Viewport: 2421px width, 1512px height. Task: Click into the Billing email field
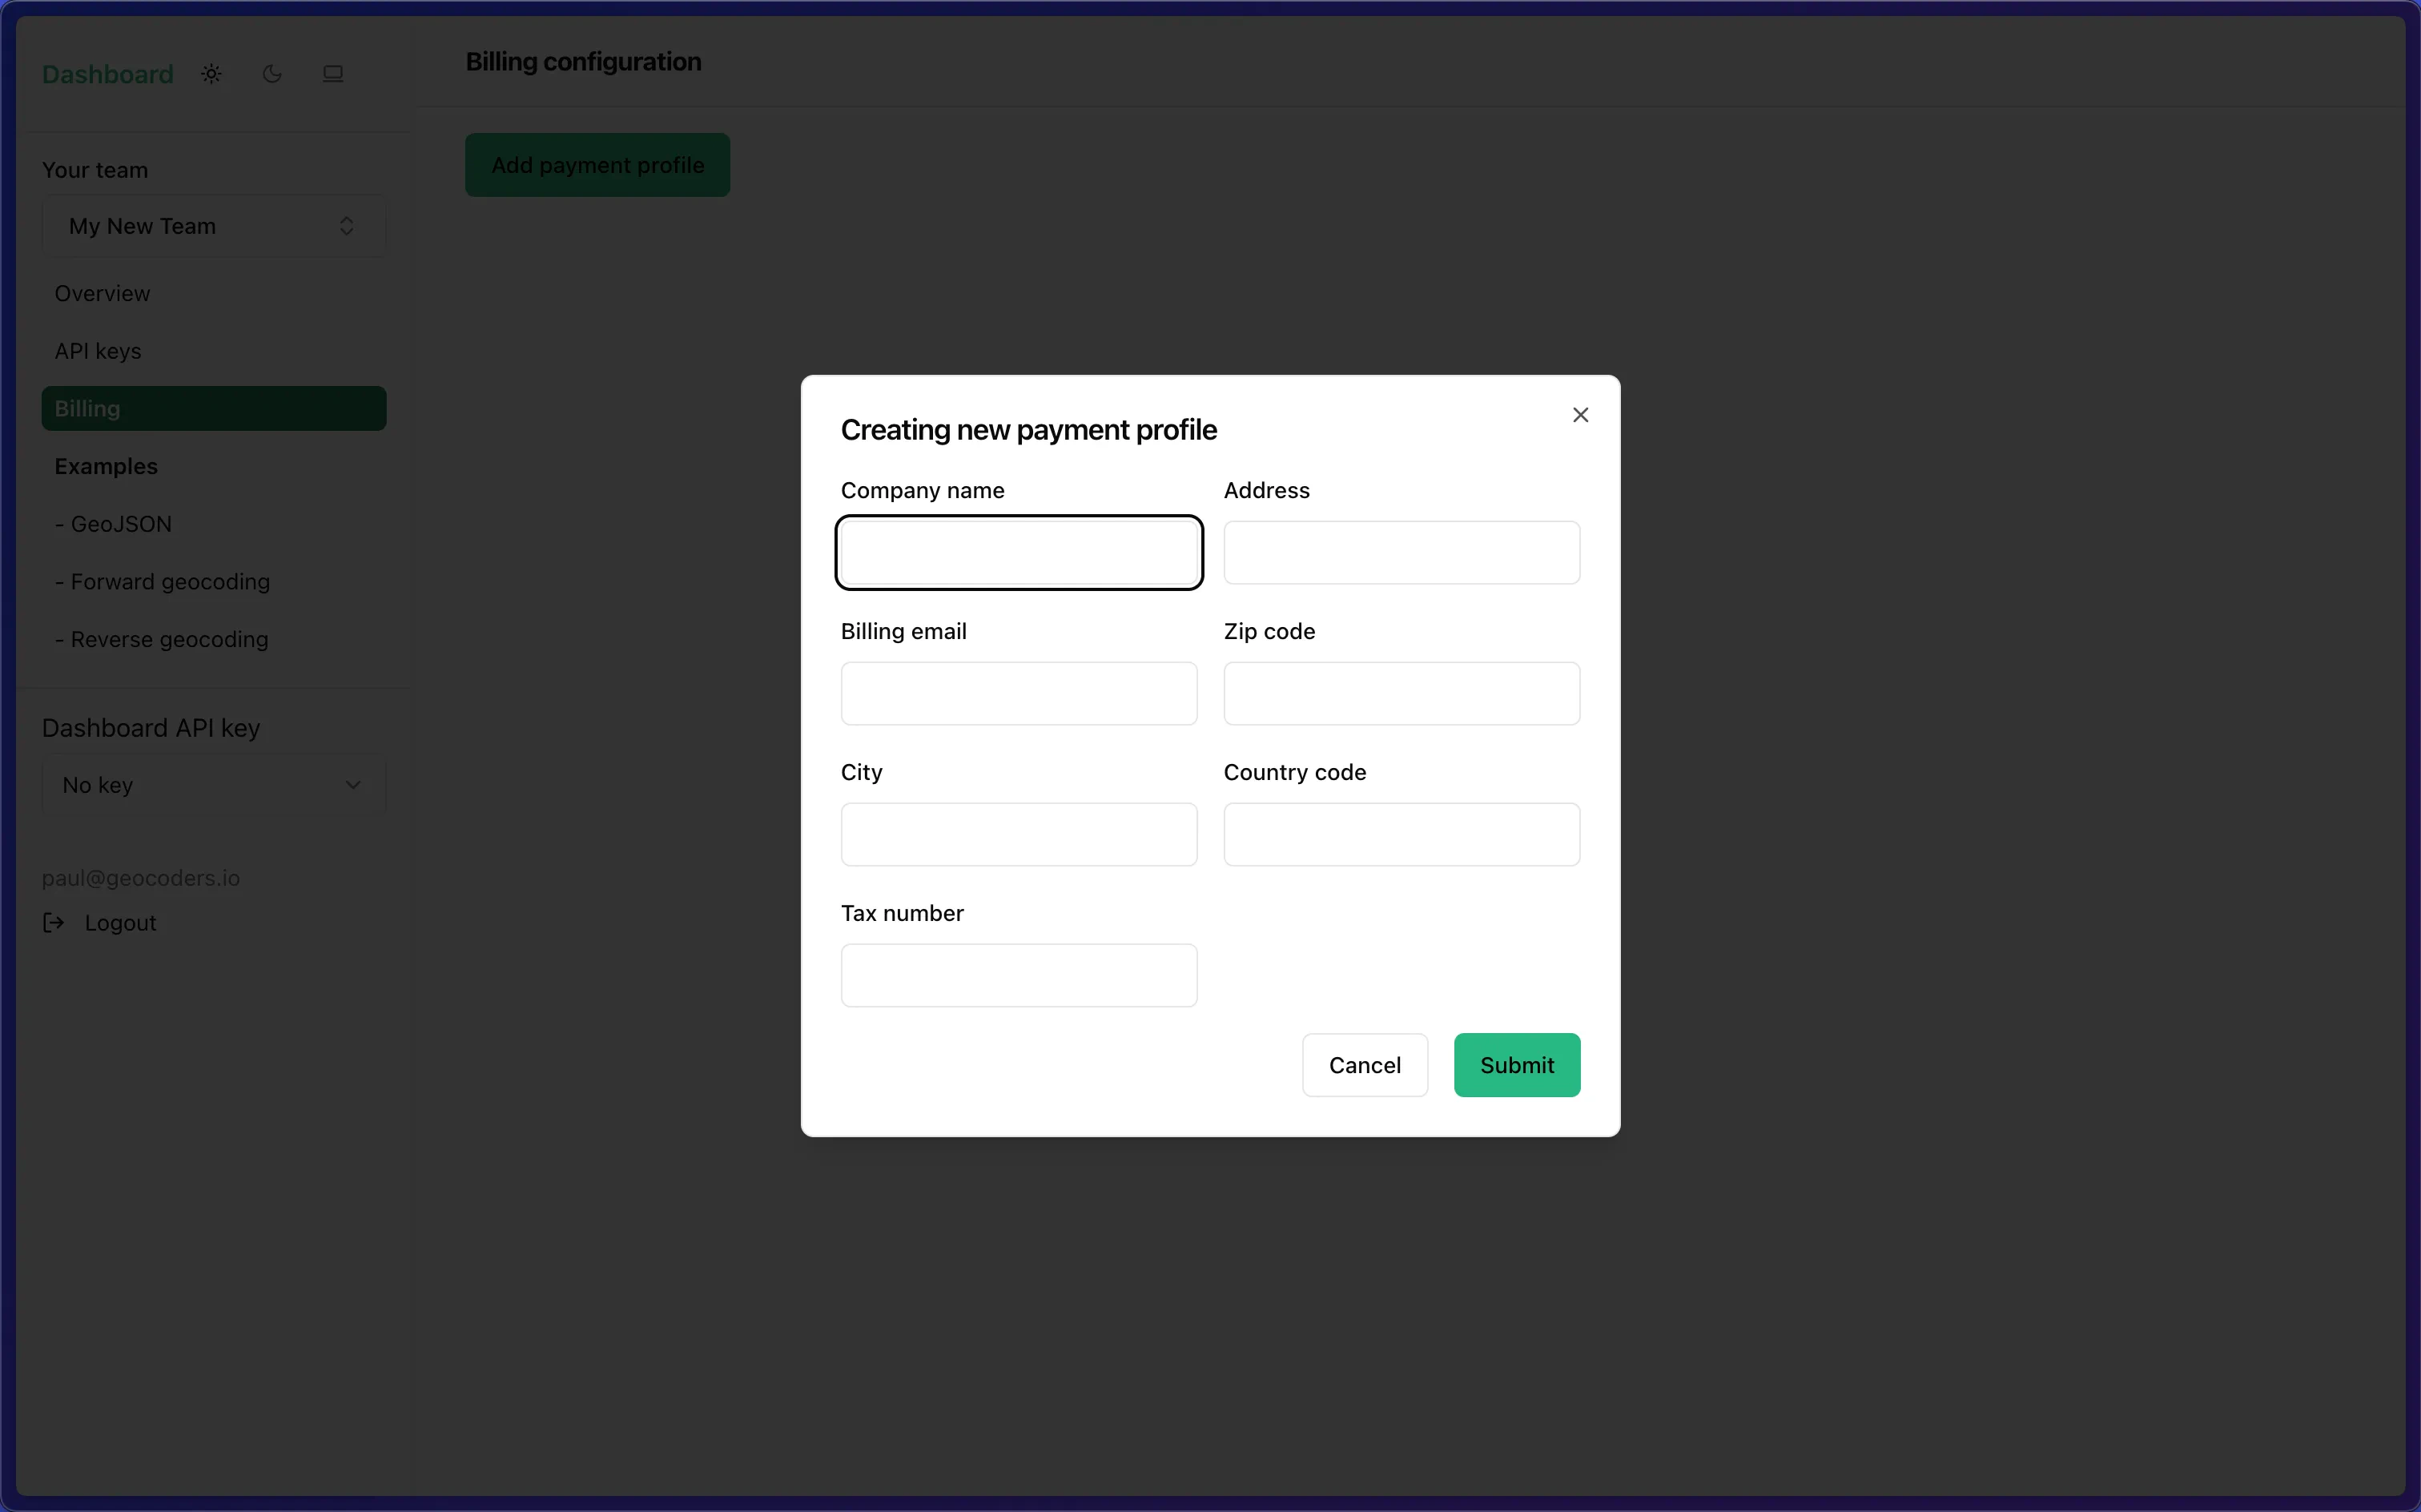point(1018,694)
